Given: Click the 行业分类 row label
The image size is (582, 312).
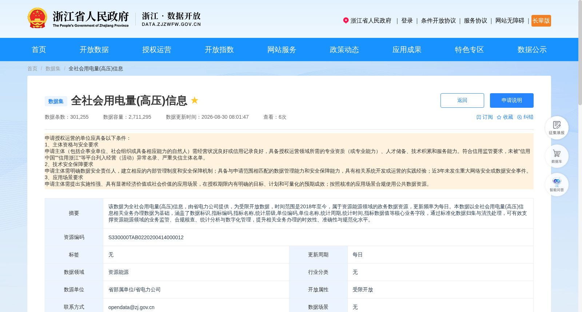Looking at the screenshot, I should pyautogui.click(x=318, y=272).
